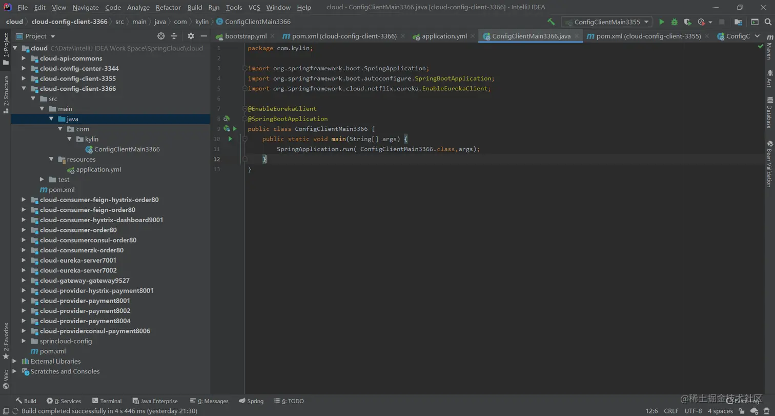Toggle the 2: Favorites tool window stripe
Screen dimensions: 775x416
point(6,341)
